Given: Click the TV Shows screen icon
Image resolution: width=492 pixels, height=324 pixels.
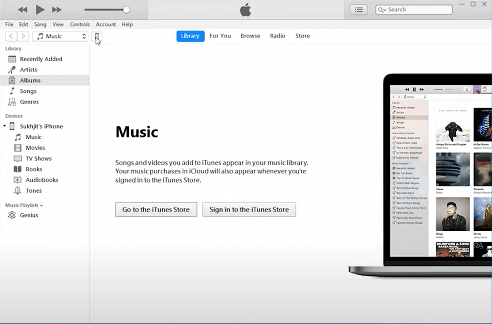Looking at the screenshot, I should click(17, 158).
